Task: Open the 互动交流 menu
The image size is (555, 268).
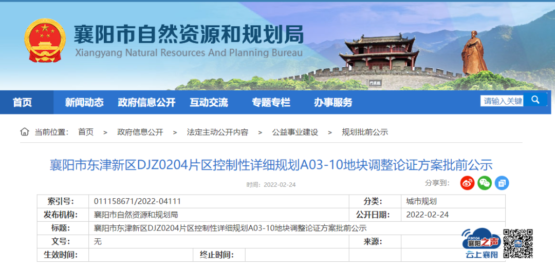Action: point(209,103)
